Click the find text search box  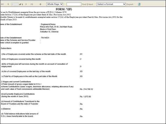tap(74, 4)
